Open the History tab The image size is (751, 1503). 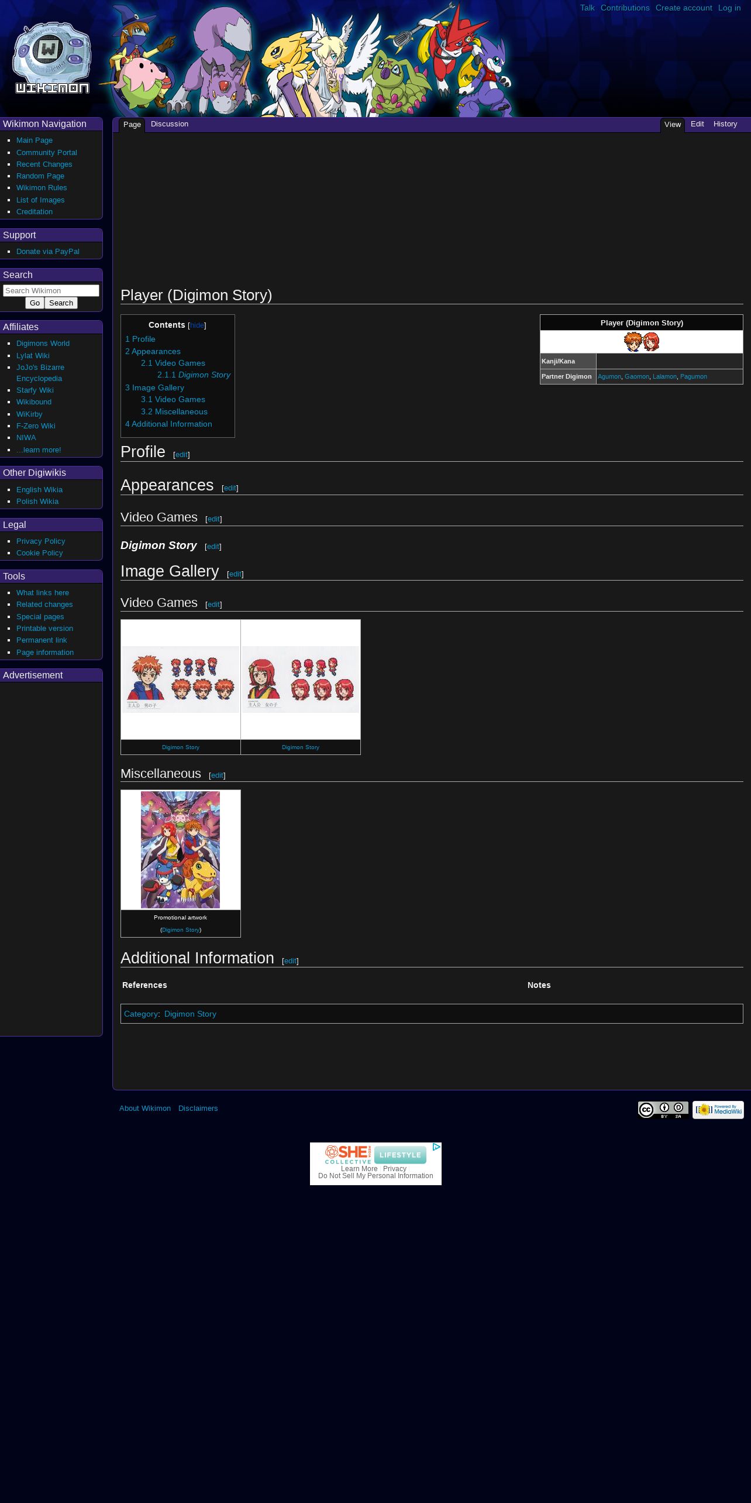coord(725,124)
